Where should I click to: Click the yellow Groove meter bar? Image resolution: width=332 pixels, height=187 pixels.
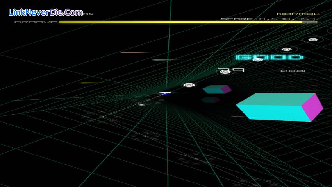click(180, 22)
